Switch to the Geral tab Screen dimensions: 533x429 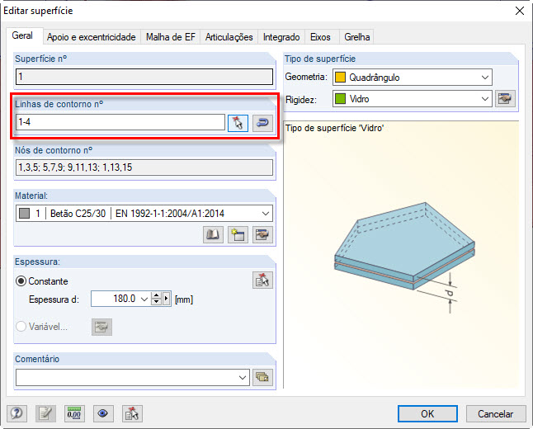[22, 35]
